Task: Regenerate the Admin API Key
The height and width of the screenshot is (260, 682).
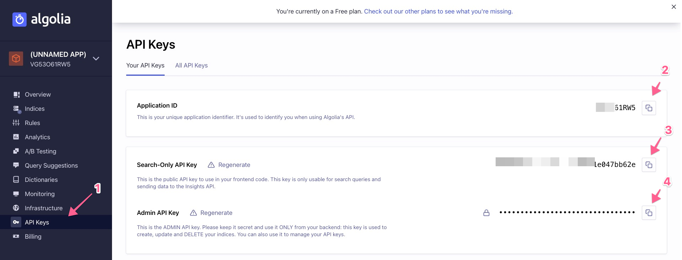Action: 216,213
